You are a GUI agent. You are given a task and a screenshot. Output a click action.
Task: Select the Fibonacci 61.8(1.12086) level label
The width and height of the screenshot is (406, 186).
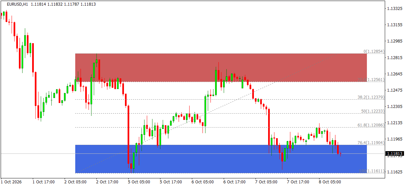(x=371, y=125)
